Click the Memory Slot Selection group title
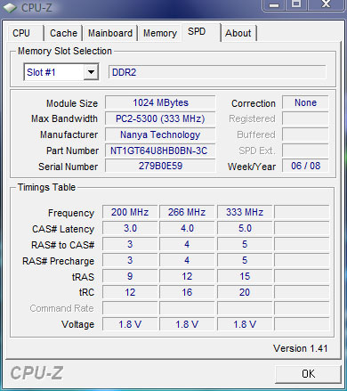This screenshot has width=347, height=391. 65,51
